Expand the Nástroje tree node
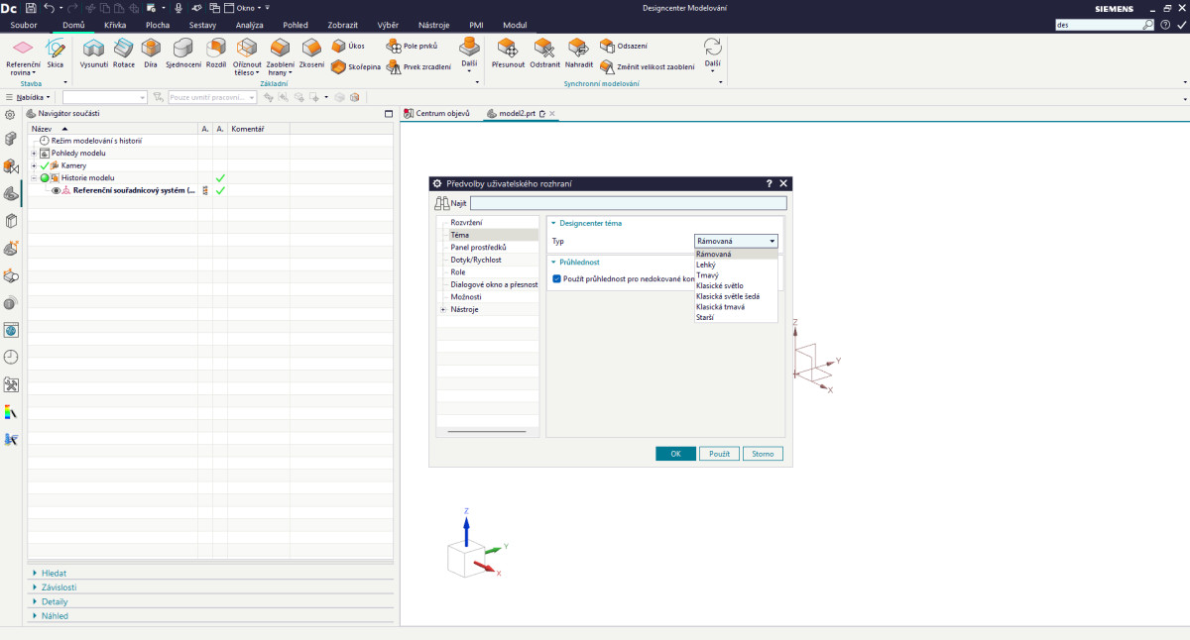 coord(442,309)
